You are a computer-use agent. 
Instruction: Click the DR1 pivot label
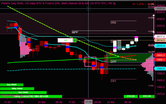tap(113, 42)
